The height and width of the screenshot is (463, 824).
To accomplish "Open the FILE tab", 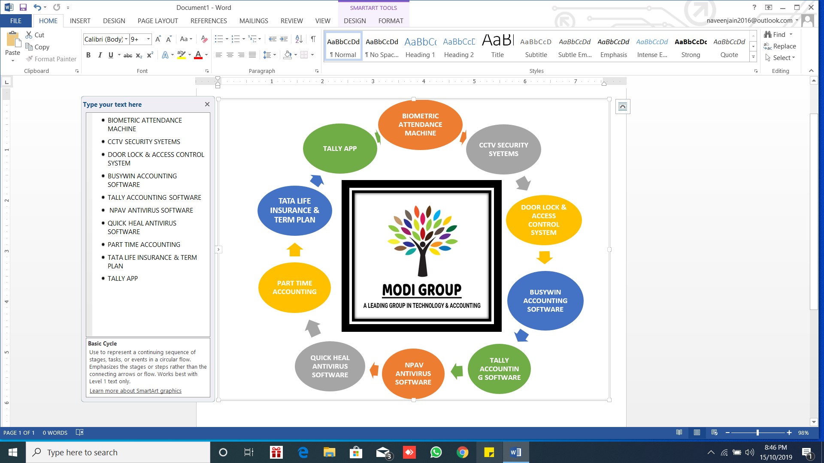I will click(x=16, y=21).
